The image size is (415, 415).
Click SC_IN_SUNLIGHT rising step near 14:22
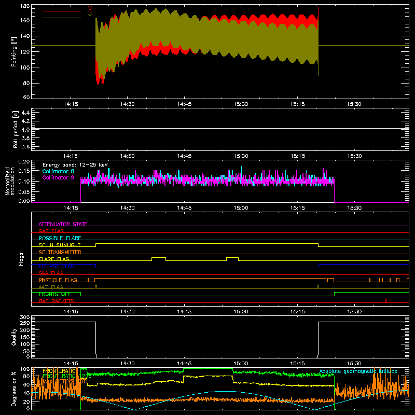tap(96, 245)
